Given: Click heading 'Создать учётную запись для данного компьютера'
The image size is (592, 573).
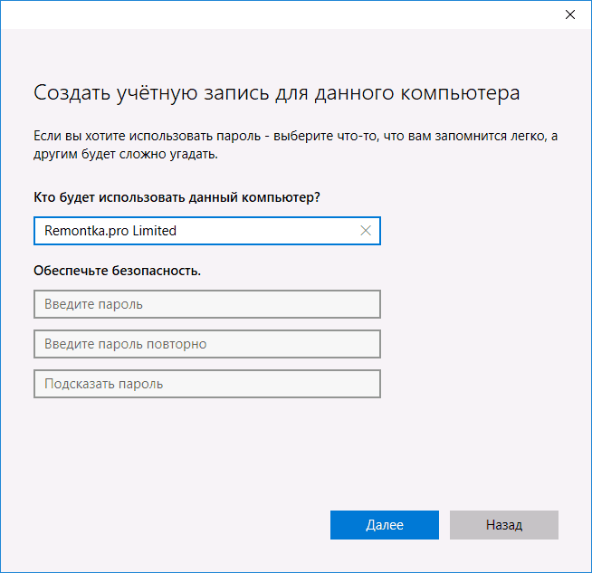Looking at the screenshot, I should coord(277,93).
